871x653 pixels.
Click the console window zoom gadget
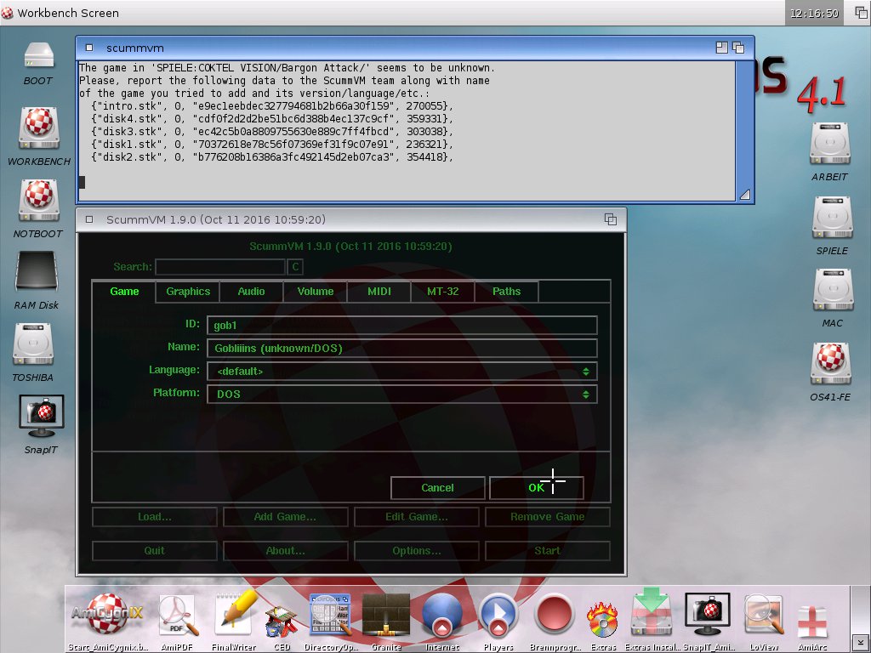pyautogui.click(x=721, y=48)
